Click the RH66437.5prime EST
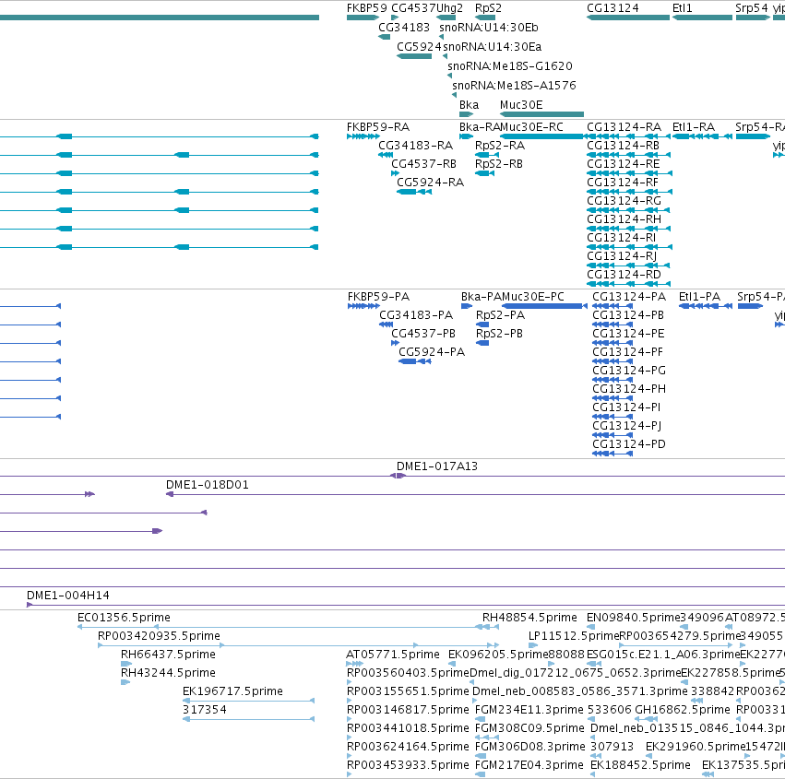 126,664
